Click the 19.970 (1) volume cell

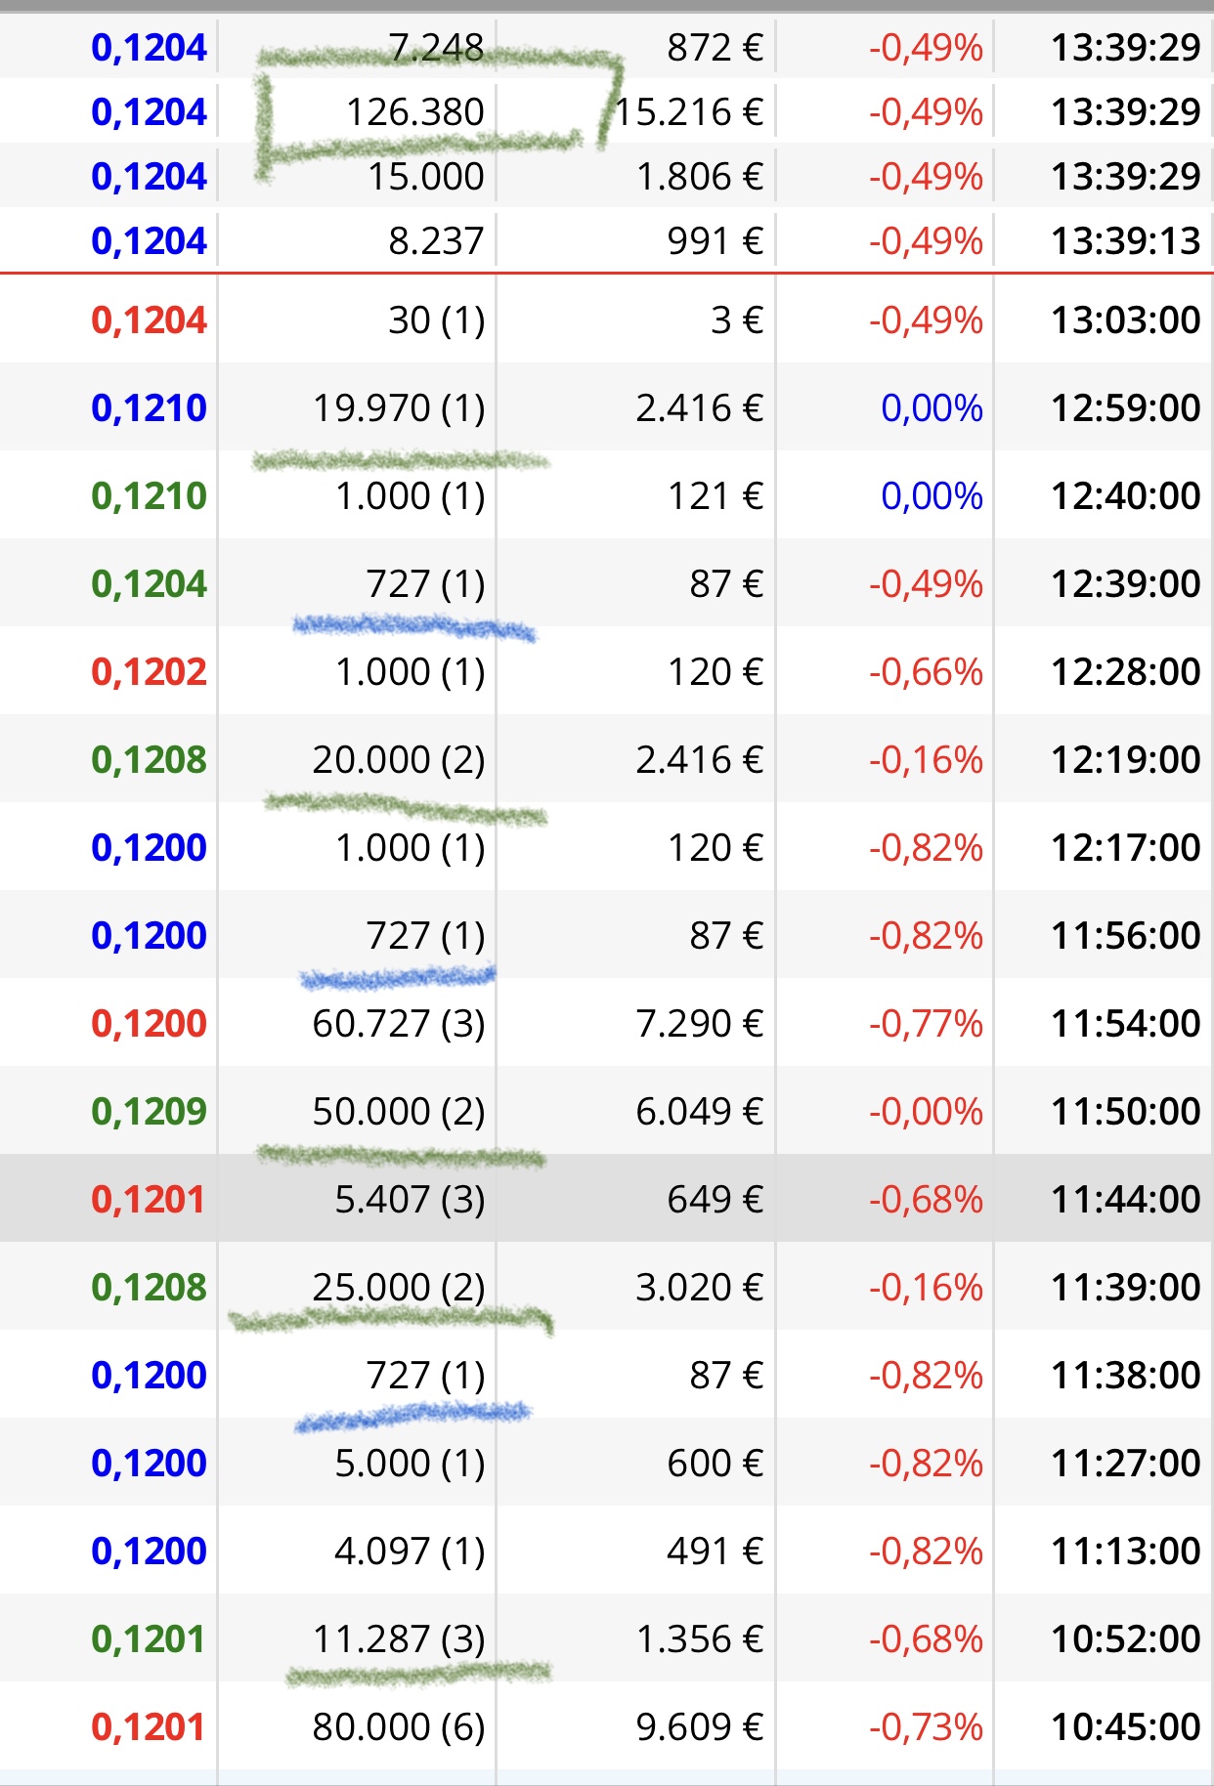coord(399,407)
